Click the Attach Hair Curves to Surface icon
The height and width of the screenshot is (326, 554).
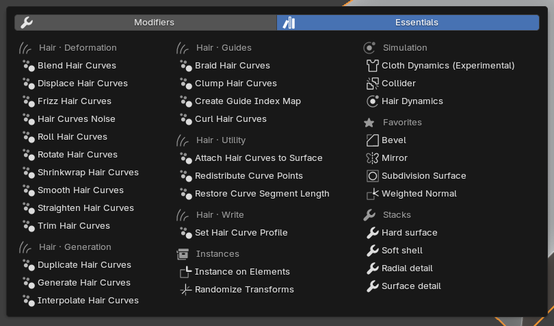point(186,158)
